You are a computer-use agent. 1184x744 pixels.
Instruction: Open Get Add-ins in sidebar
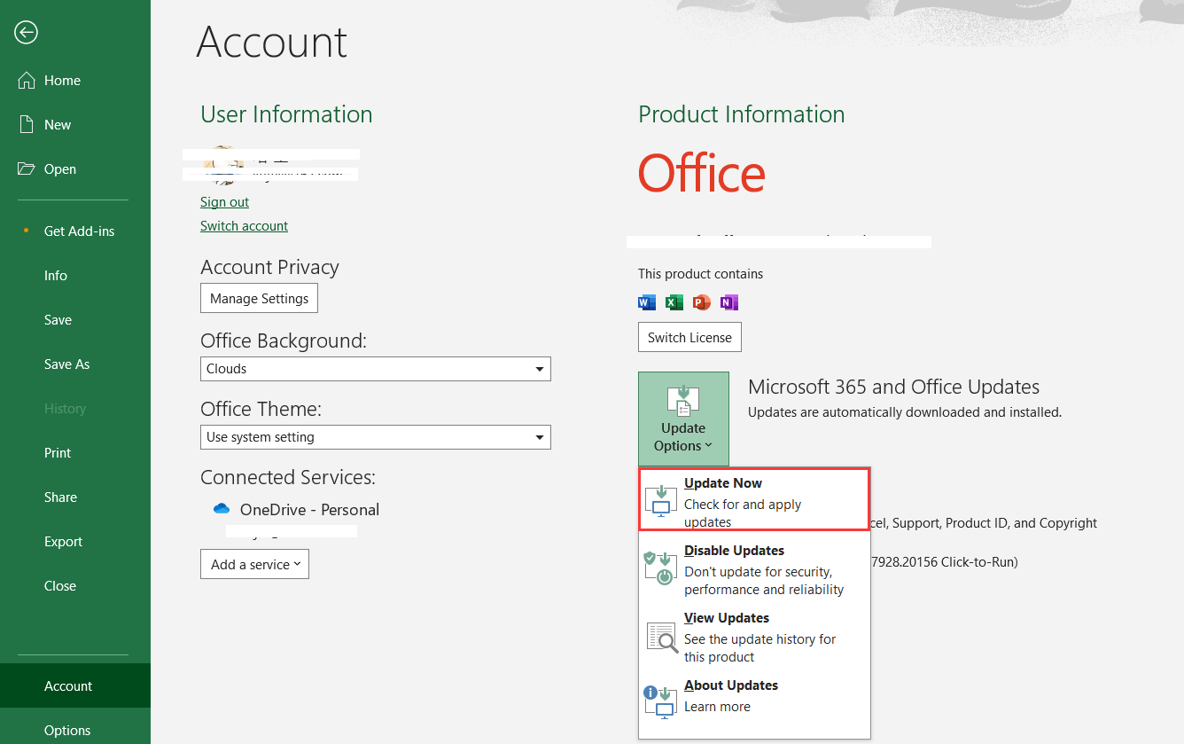(x=75, y=231)
